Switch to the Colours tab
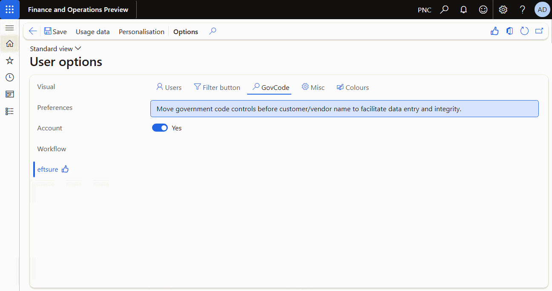Screen dimensions: 552x291 click(353, 87)
